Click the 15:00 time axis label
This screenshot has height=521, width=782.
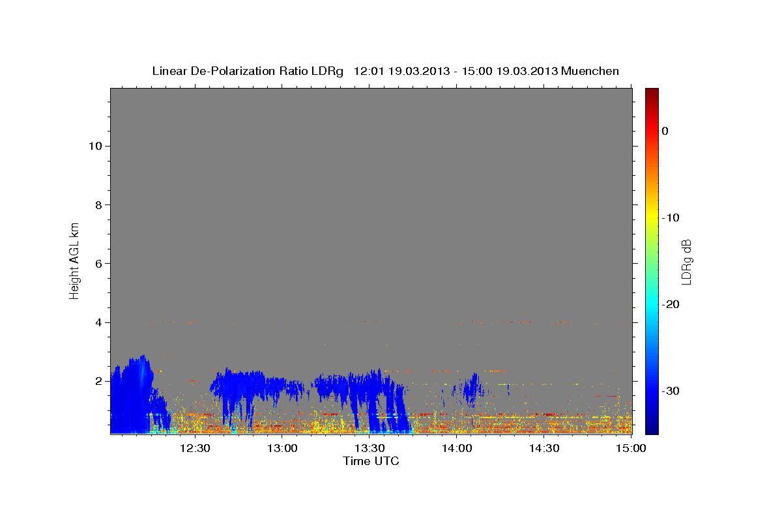point(631,448)
